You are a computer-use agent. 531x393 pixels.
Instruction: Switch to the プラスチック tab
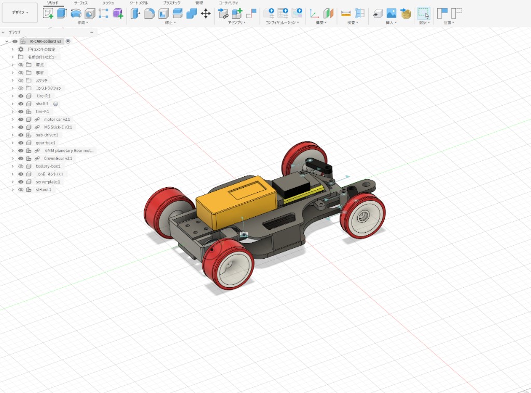pos(172,3)
